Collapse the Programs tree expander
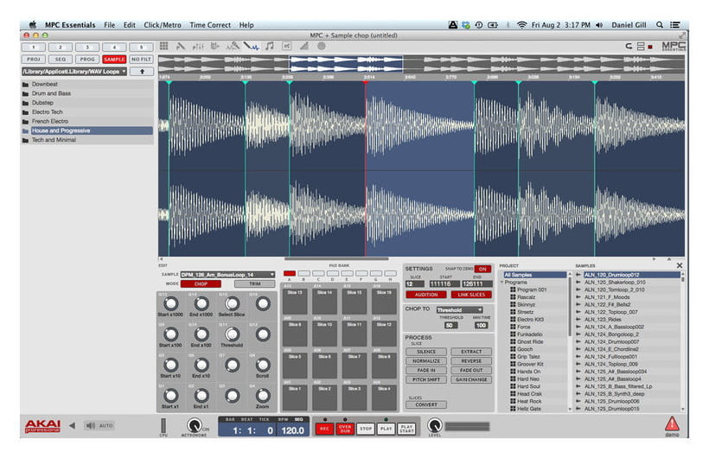The height and width of the screenshot is (458, 709). (501, 282)
